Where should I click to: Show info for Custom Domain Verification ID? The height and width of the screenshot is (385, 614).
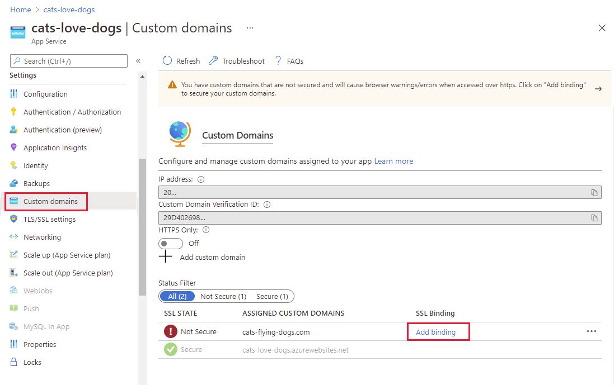pos(267,205)
